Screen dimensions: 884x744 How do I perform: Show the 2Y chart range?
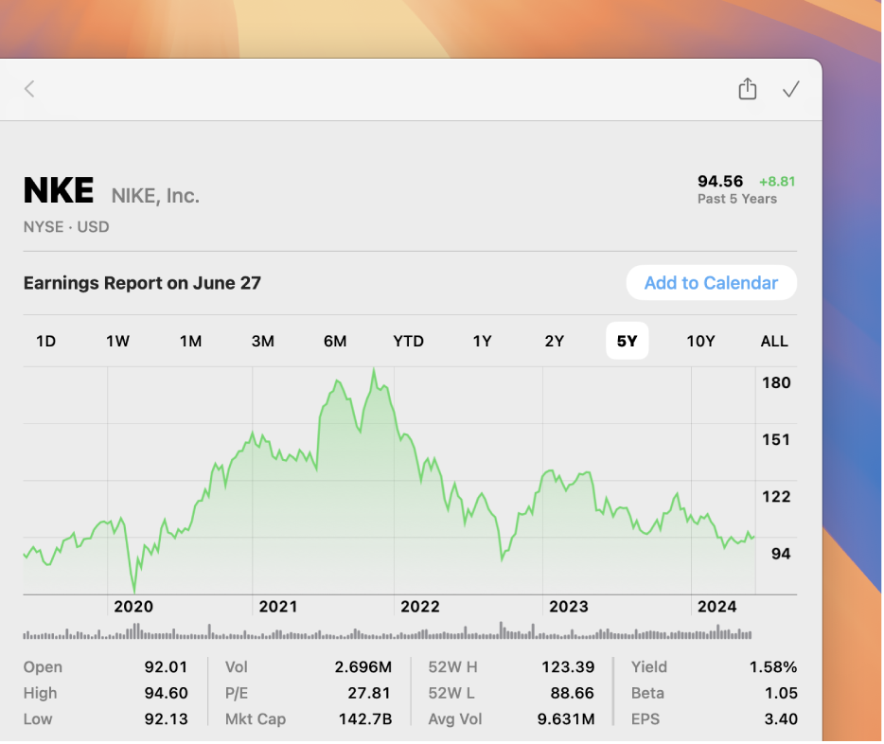555,341
